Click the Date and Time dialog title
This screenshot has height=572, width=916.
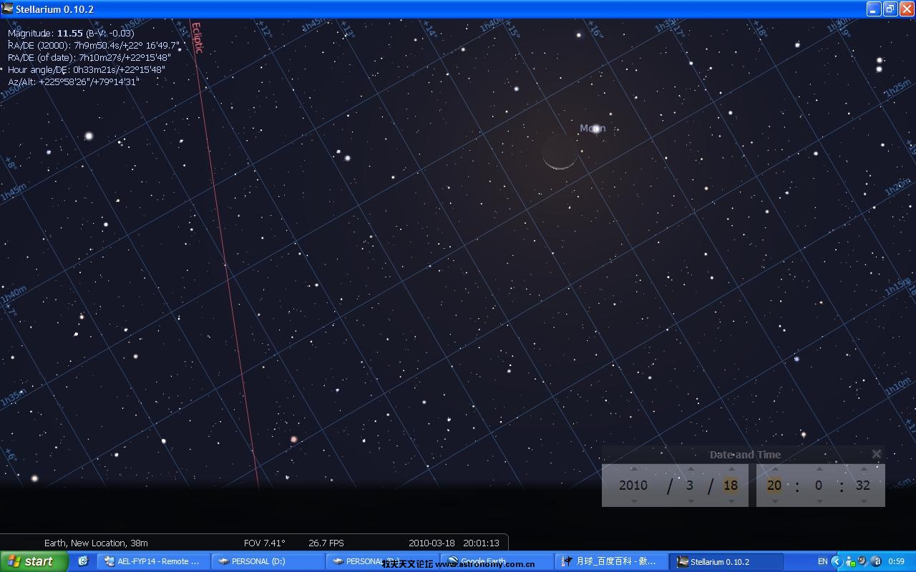click(x=745, y=455)
